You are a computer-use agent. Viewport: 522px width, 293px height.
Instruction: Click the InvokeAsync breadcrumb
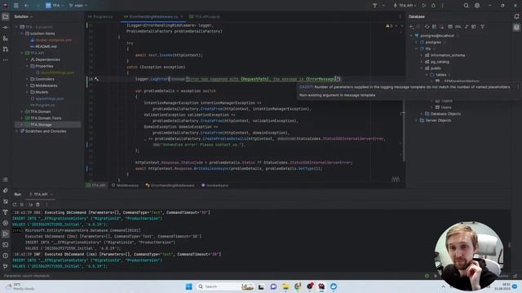pos(215,186)
